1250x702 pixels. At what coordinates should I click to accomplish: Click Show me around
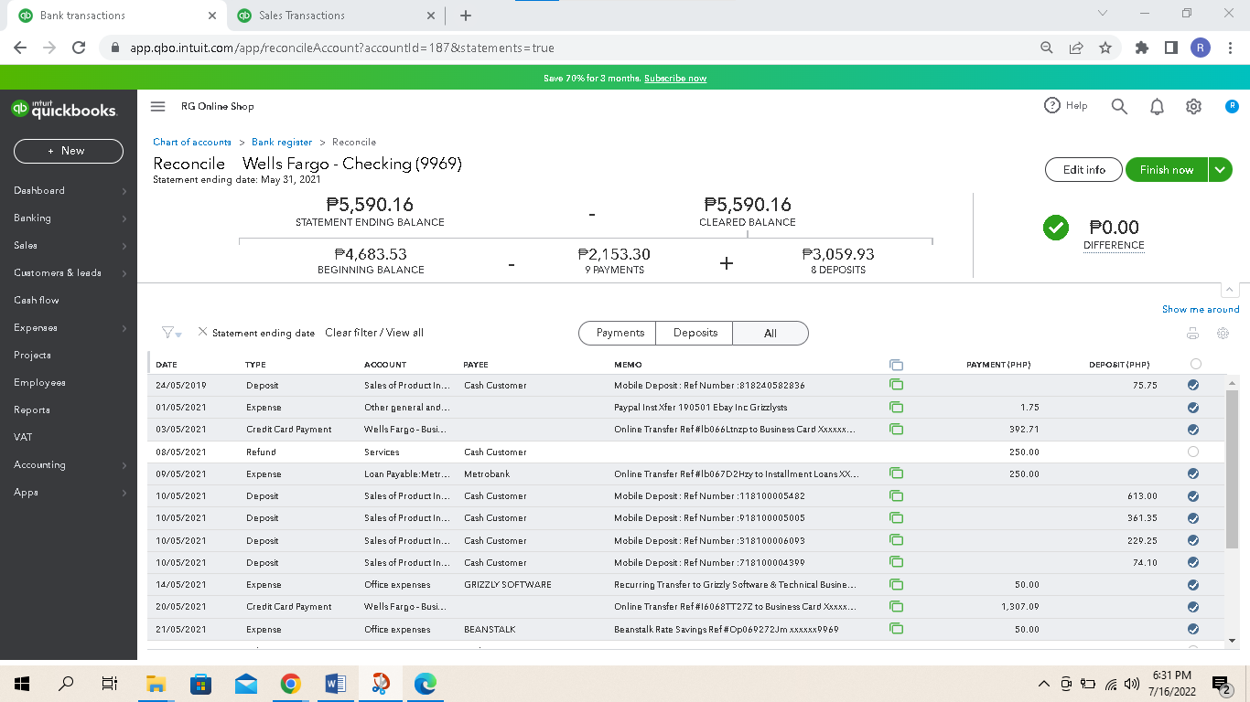(1201, 309)
